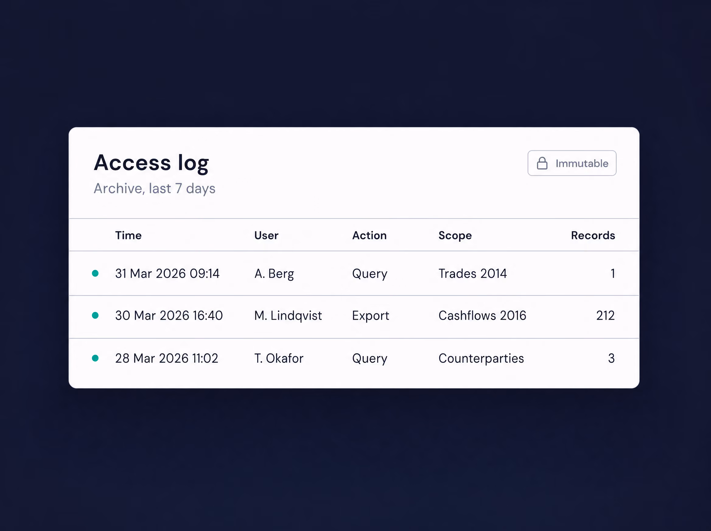Viewport: 711px width, 531px height.
Task: Click the timestamp 31 Mar 2026 09:14
Action: 167,273
